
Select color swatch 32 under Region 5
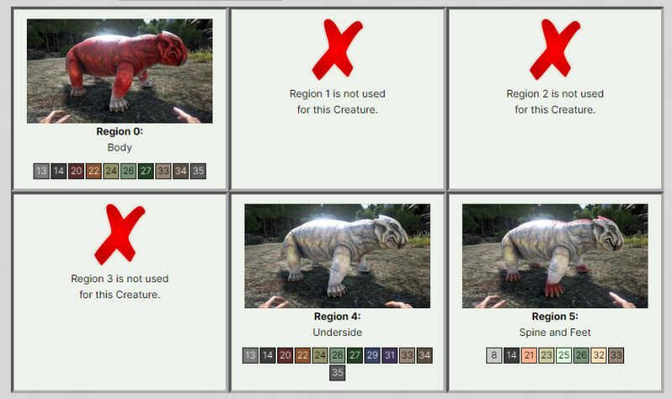point(599,355)
